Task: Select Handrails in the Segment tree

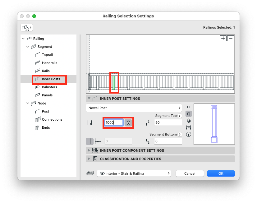Action: [x=50, y=63]
